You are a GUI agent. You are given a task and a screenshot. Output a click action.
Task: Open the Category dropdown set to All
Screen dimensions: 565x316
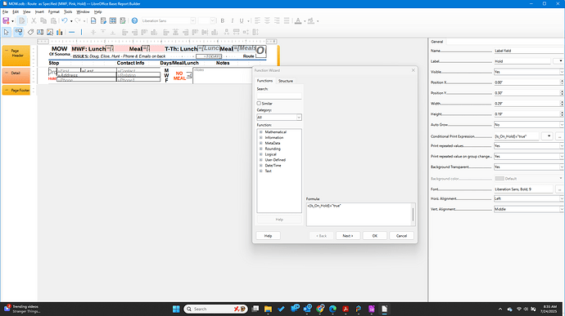click(x=279, y=118)
